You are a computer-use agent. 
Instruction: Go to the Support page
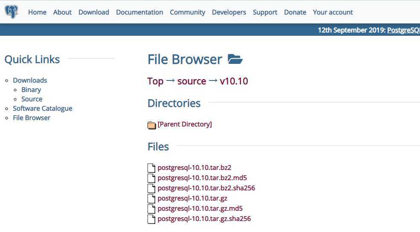pyautogui.click(x=265, y=12)
